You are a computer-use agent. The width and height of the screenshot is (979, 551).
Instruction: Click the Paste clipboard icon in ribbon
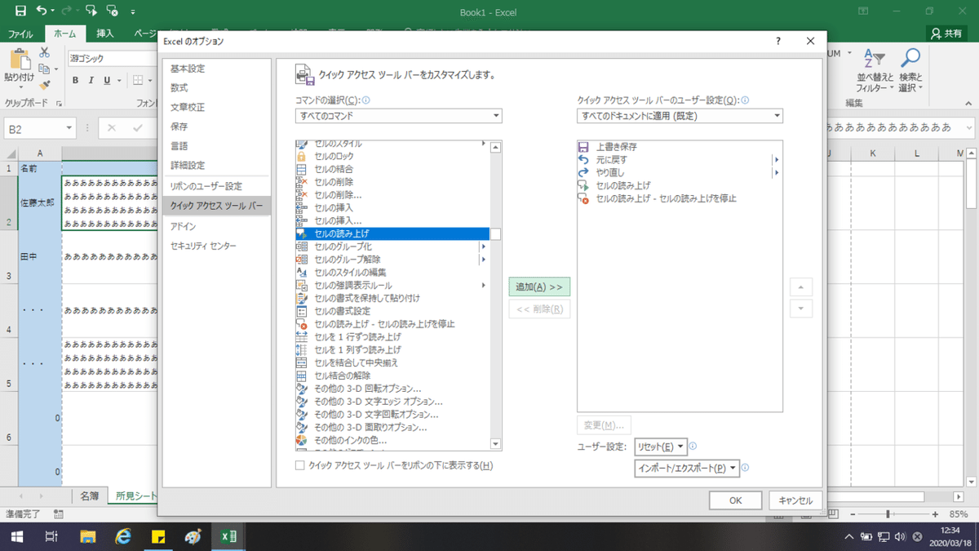coord(19,60)
